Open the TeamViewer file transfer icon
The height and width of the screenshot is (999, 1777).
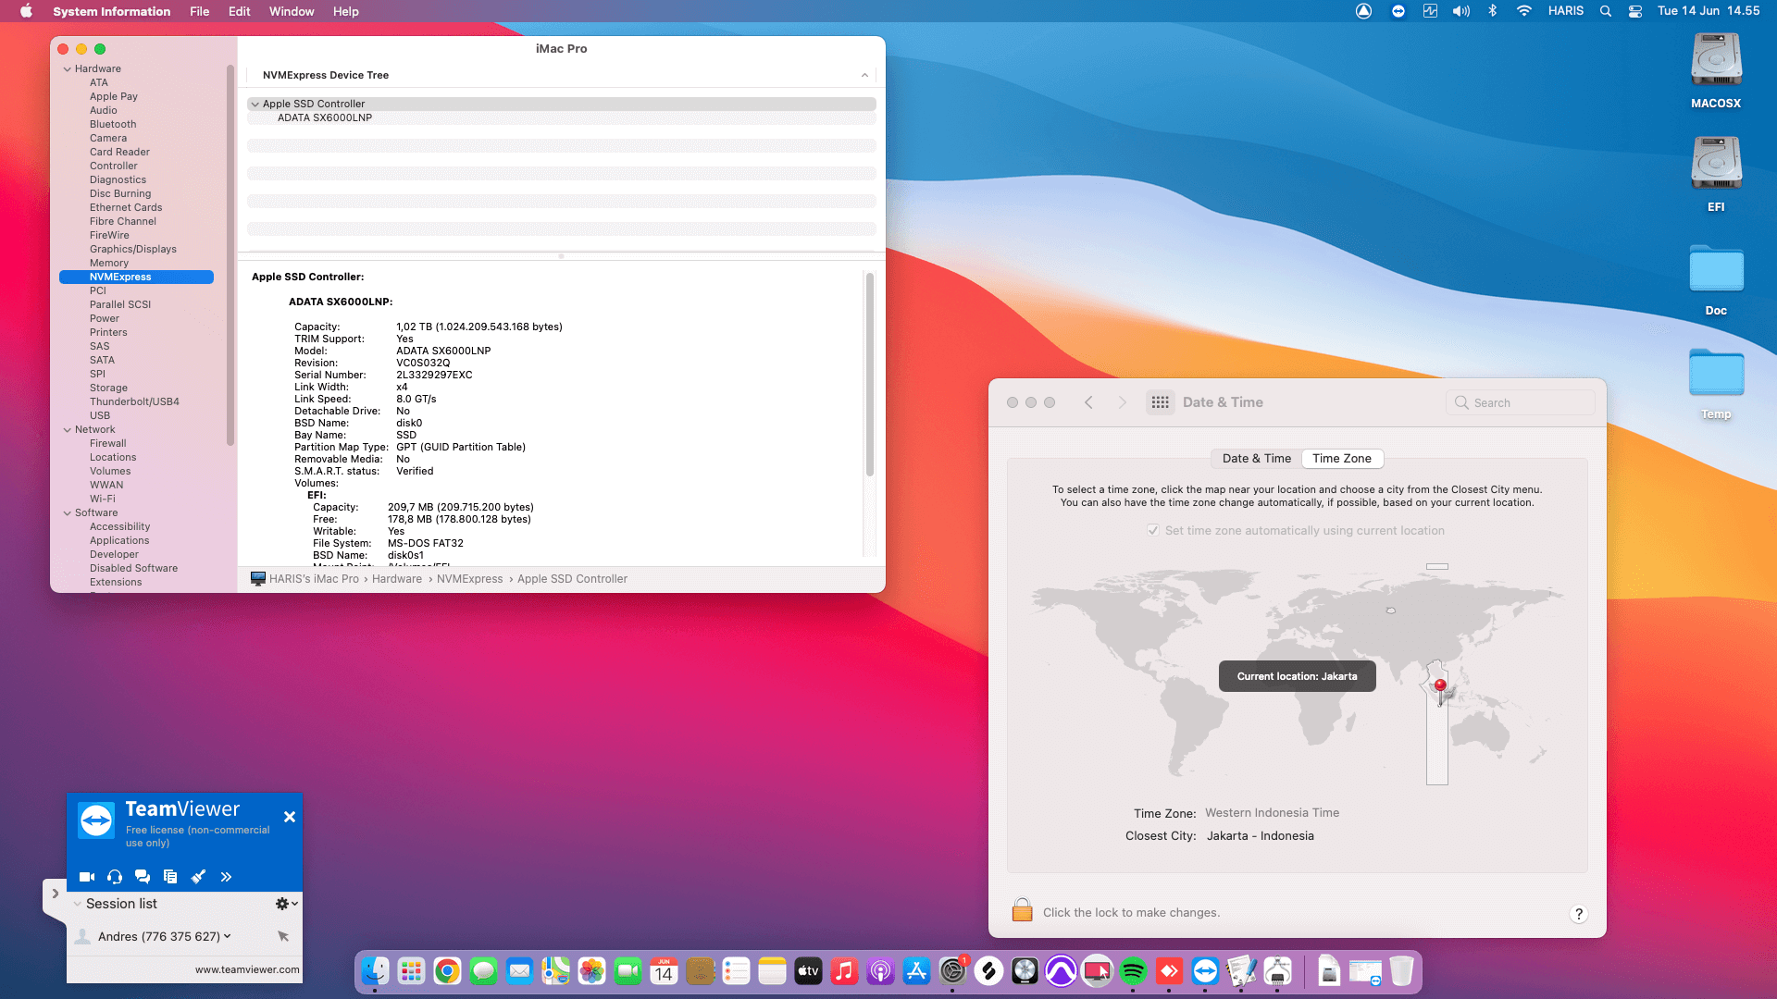click(170, 877)
